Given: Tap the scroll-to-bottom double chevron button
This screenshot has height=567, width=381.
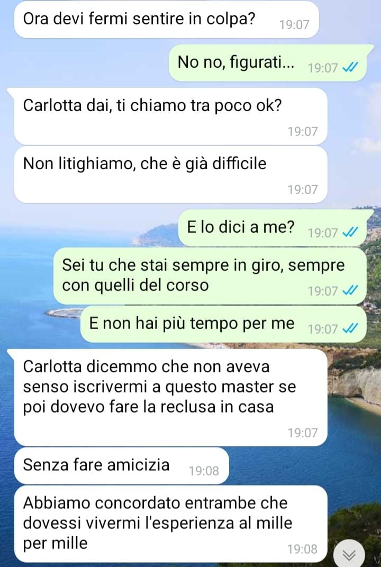Looking at the screenshot, I should point(349,554).
